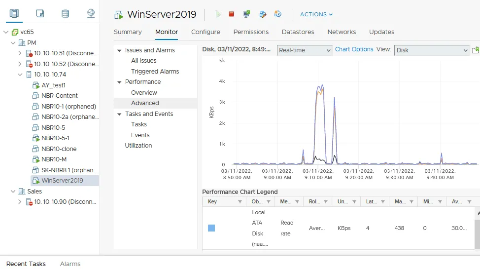Switch to VMs and Templates view icon
Screen dimensions: 480x270
(x=40, y=13)
